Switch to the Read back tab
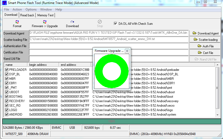Viewport: 223px width, 139px height. pos(27,15)
